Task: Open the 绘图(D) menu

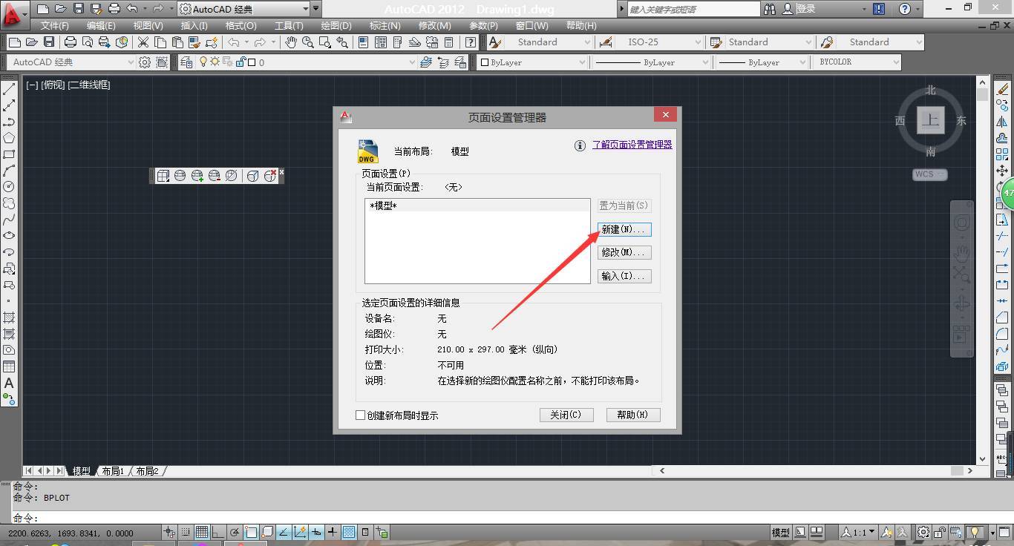Action: [x=336, y=25]
